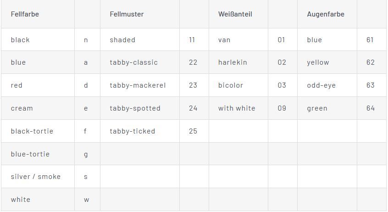Select the tabby-mackerel cell
The image size is (388, 212).
pos(138,85)
